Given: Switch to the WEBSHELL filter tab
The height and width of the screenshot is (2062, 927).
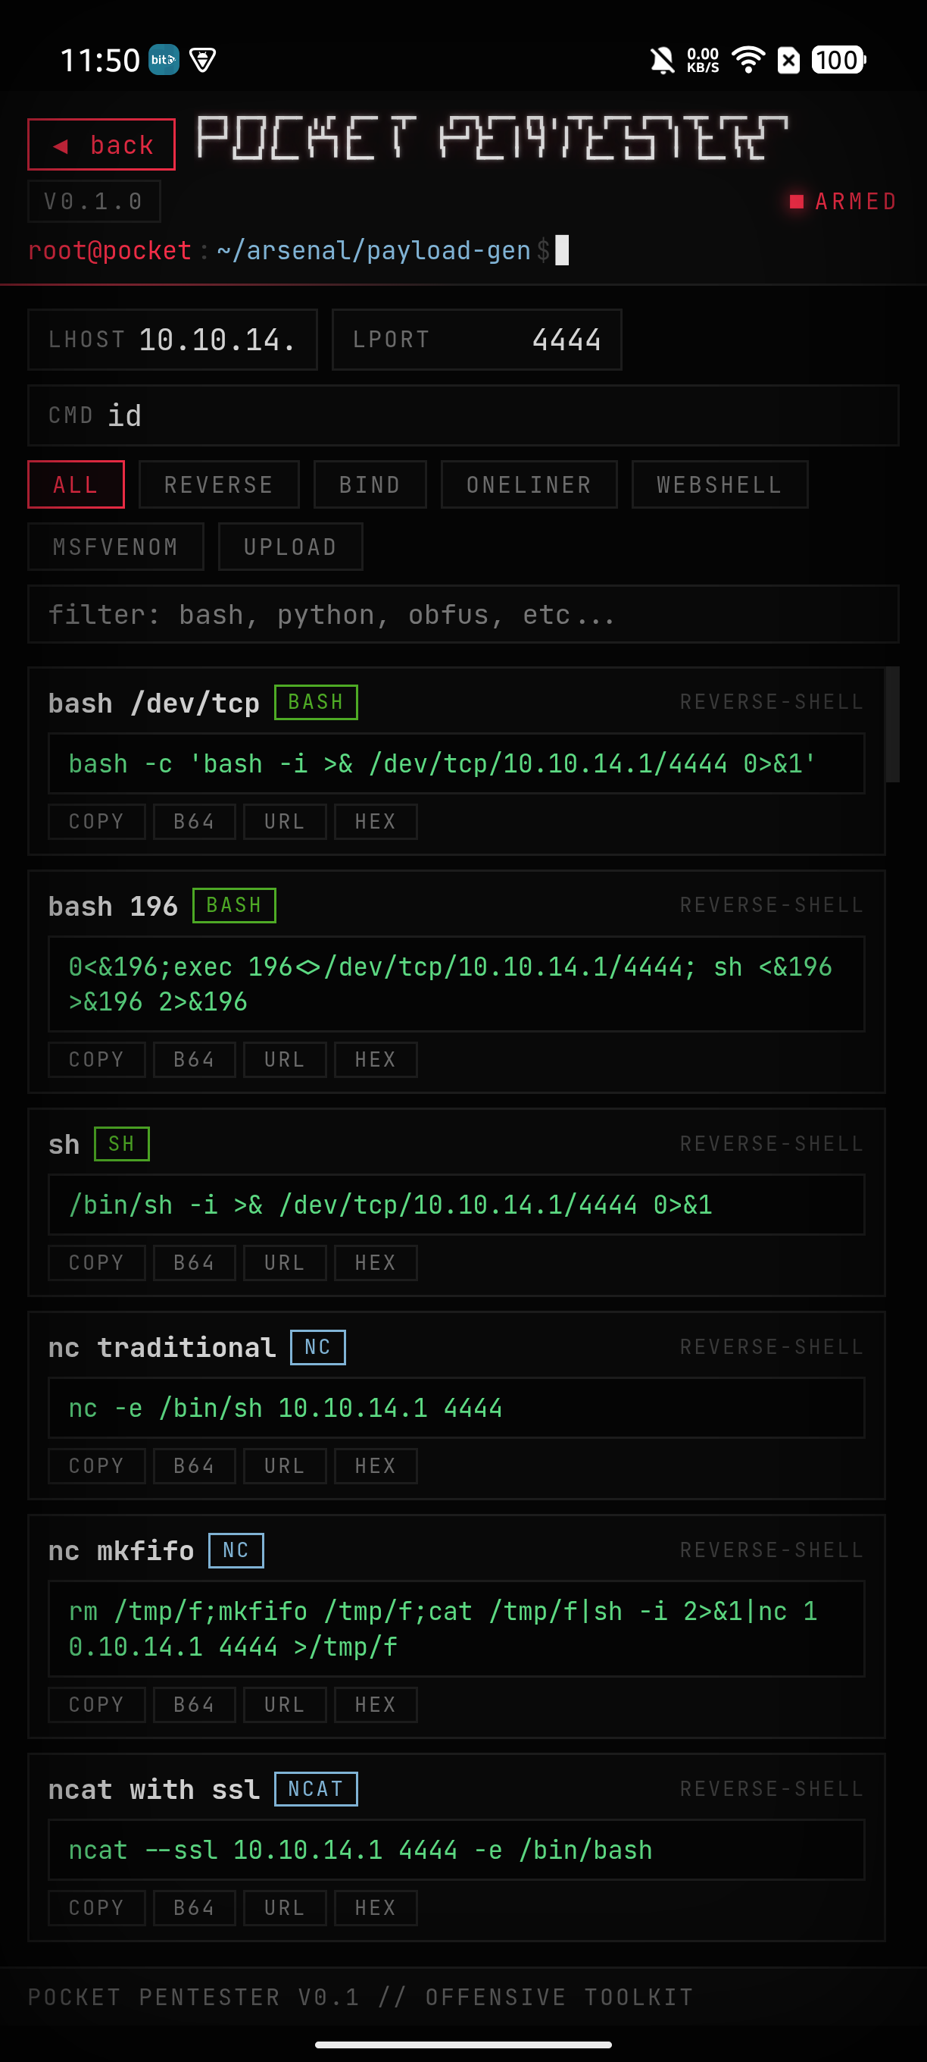Looking at the screenshot, I should click(719, 484).
